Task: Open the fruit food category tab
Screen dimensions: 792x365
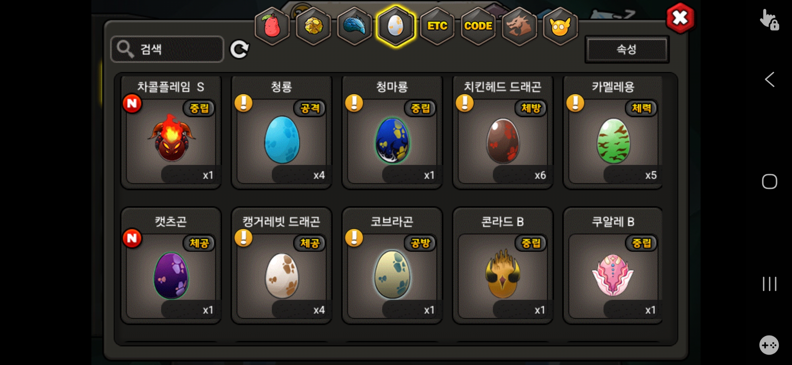Action: click(272, 26)
